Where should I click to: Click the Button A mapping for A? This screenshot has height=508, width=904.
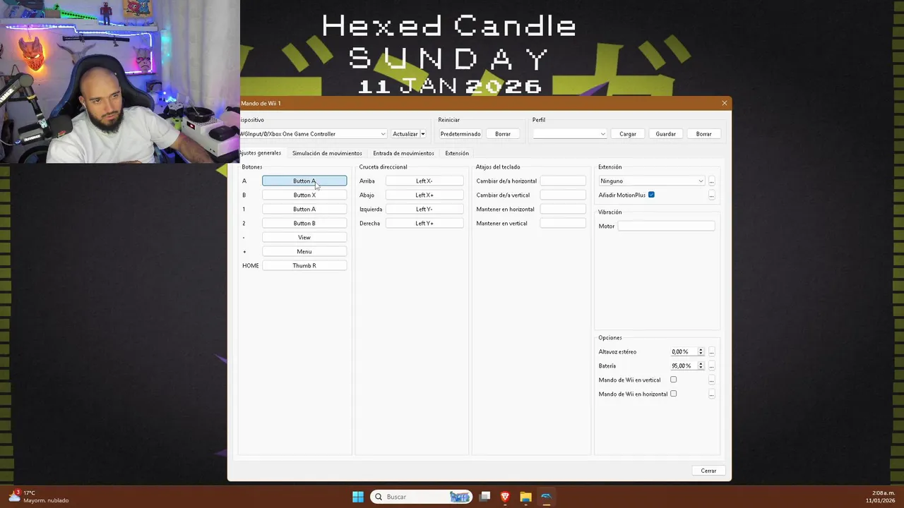[304, 181]
